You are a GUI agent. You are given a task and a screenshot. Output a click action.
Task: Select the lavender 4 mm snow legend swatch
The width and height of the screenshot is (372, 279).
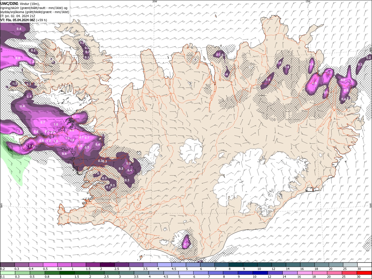(164, 264)
